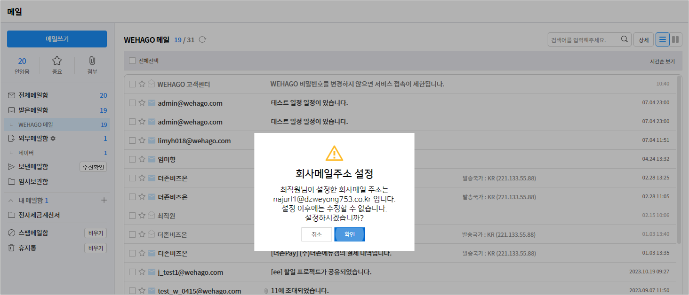Open external mailbox settings gear icon
Viewport: 689px width, 295px height.
(53, 139)
